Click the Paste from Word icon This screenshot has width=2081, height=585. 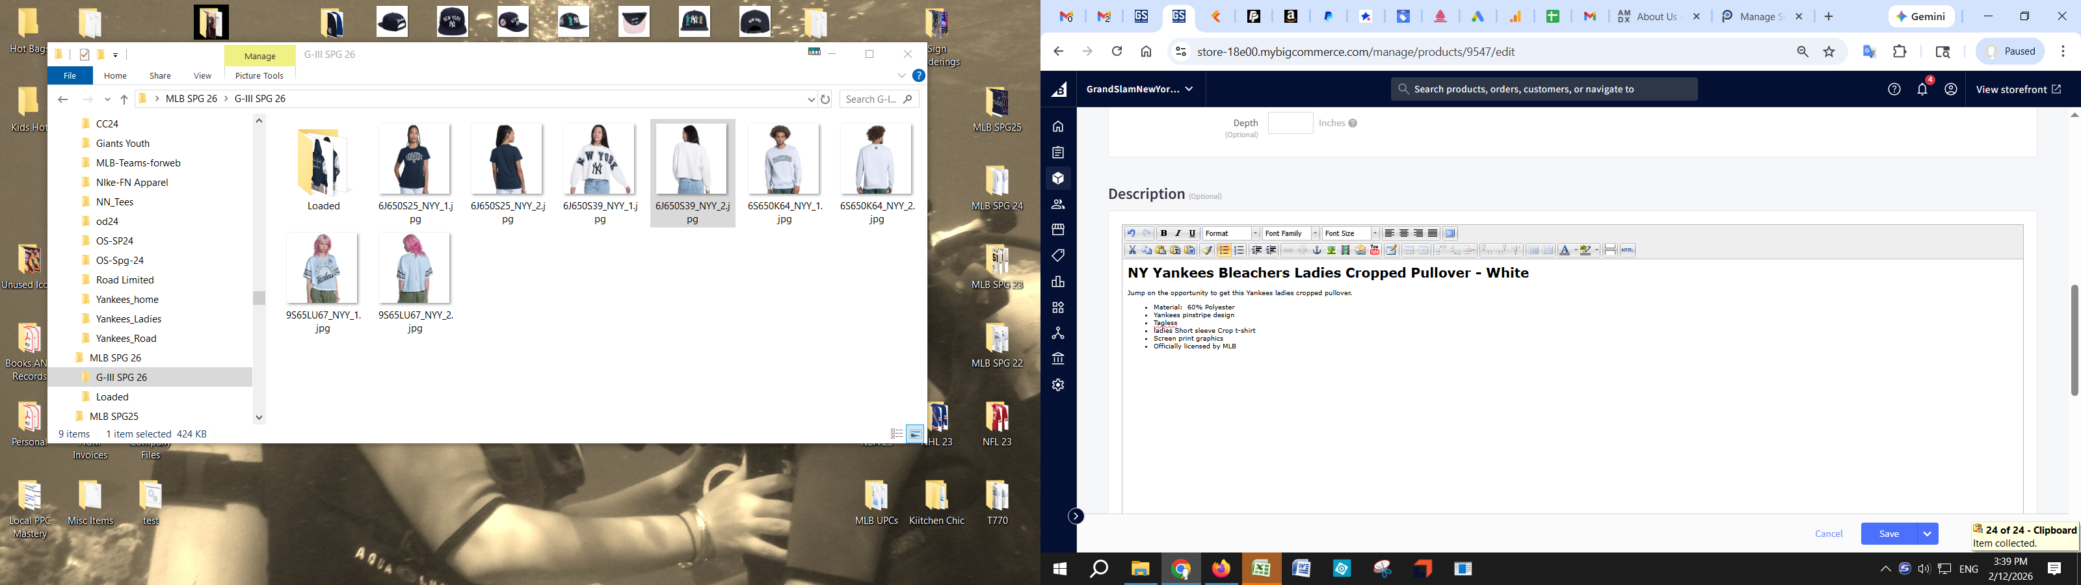click(1190, 250)
